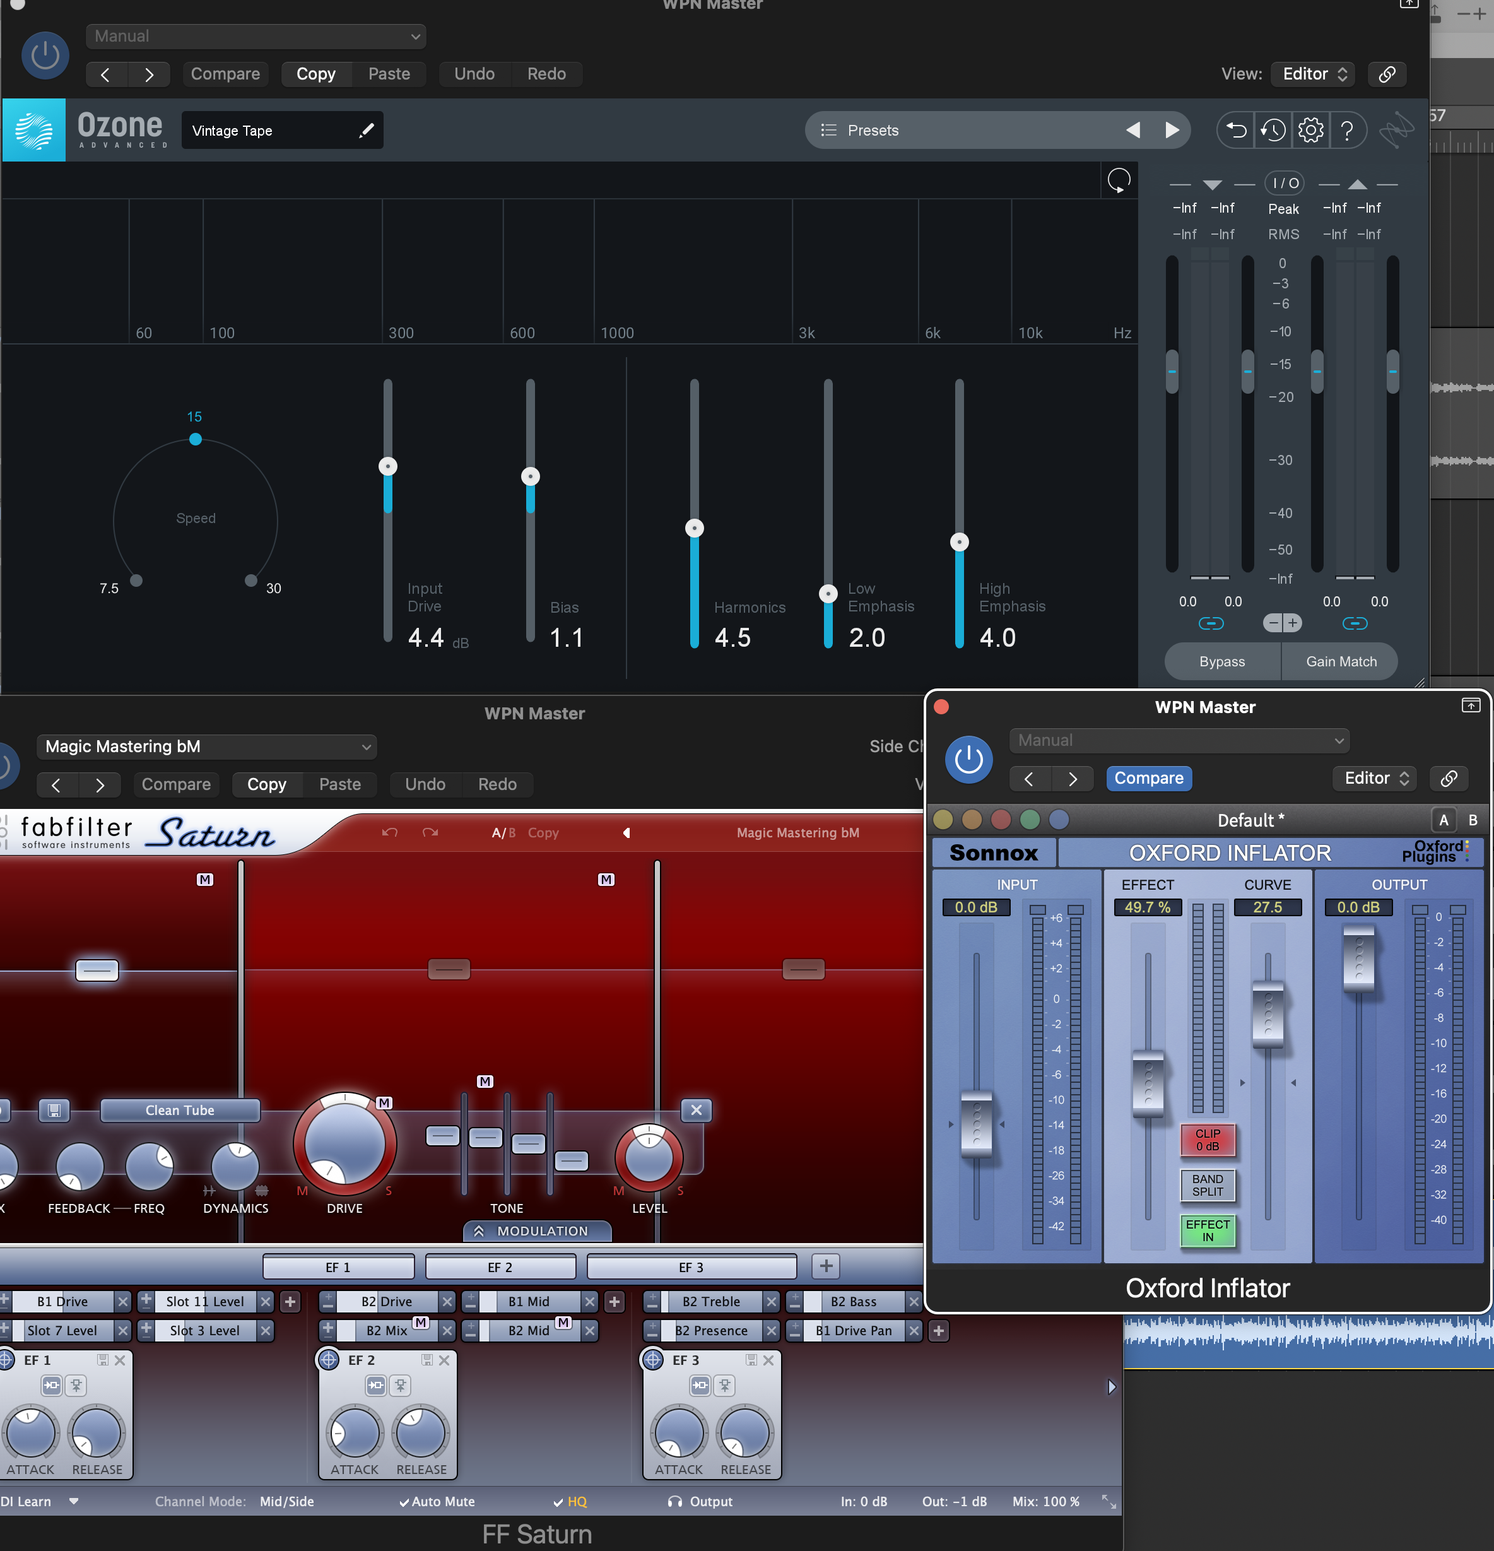Viewport: 1494px width, 1551px height.
Task: Open Magic Mastering bM preset dropdown
Action: (x=206, y=747)
